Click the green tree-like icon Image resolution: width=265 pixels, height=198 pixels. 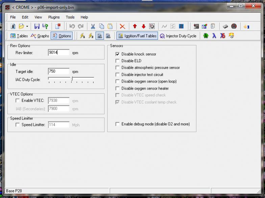[206, 36]
